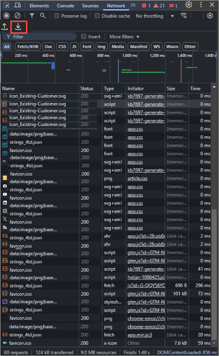The width and height of the screenshot is (219, 356).
Task: Click the 60 requests status text
Action: [16, 353]
